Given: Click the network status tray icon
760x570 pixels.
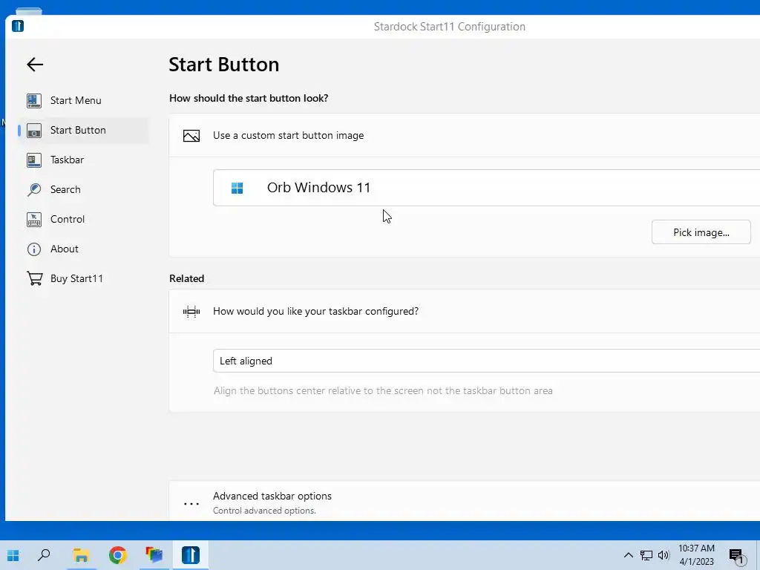Looking at the screenshot, I should point(646,555).
